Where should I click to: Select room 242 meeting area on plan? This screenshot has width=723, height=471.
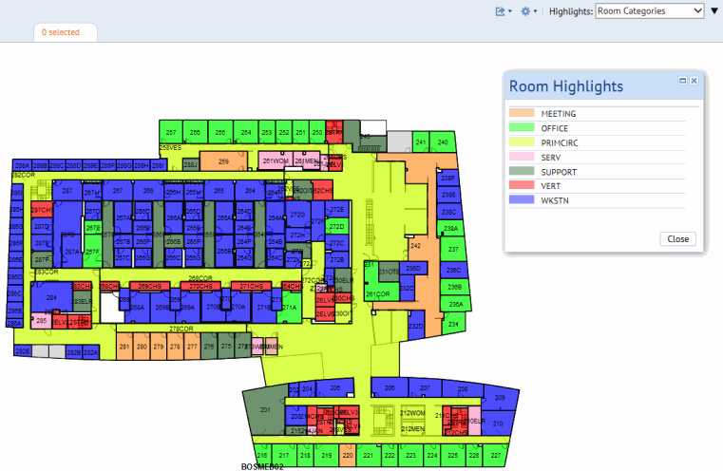pyautogui.click(x=416, y=245)
